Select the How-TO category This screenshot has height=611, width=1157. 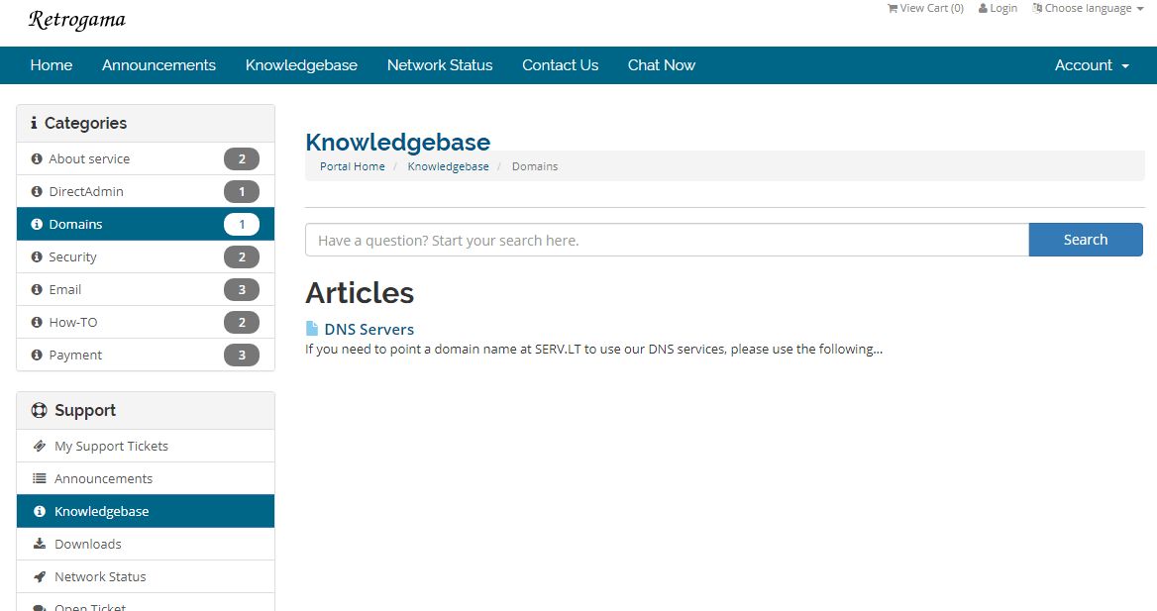pos(146,322)
